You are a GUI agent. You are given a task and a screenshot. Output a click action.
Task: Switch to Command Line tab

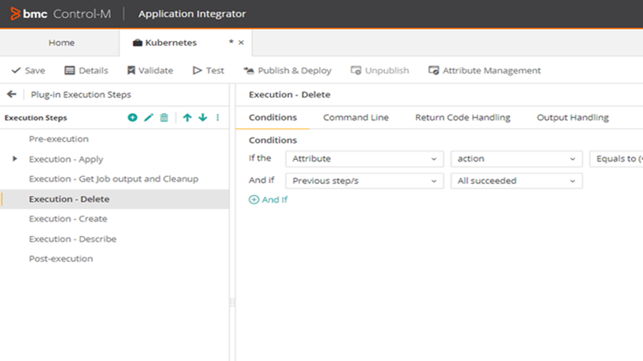tap(356, 117)
